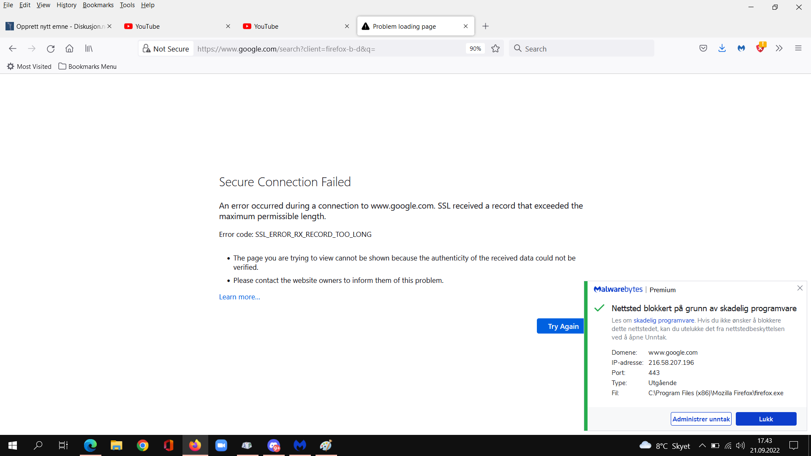
Task: Show hidden system tray icons
Action: [702, 445]
